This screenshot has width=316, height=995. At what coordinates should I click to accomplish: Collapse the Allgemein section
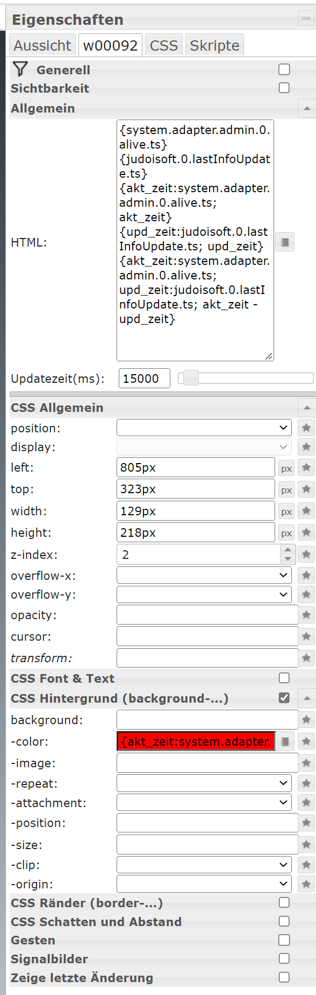click(x=306, y=108)
